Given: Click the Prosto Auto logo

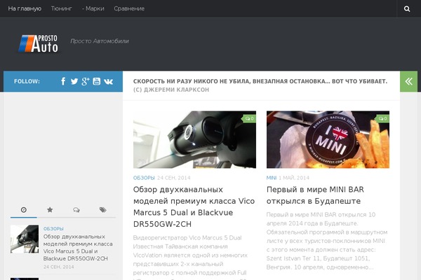Looking at the screenshot, I should [38, 43].
